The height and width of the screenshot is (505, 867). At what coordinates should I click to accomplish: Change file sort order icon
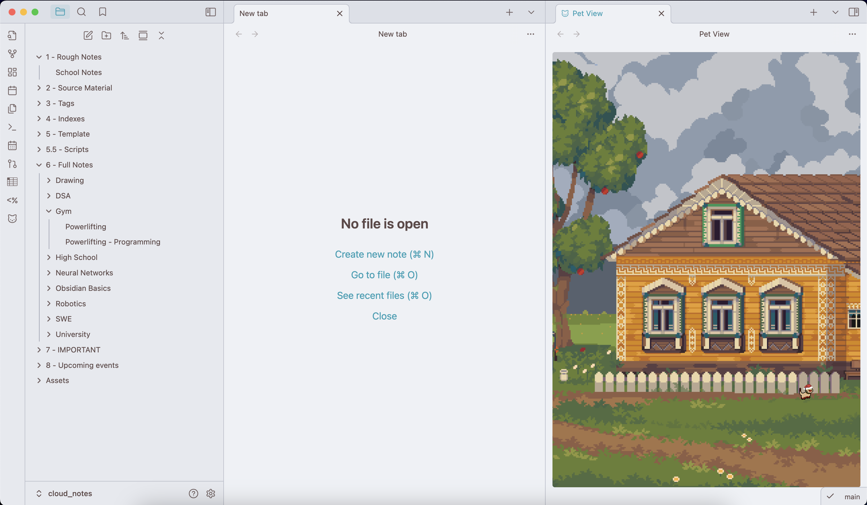click(x=124, y=35)
